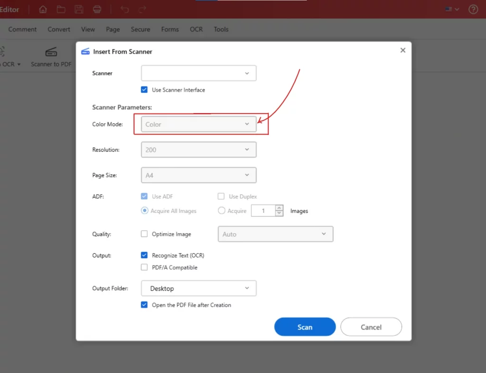486x373 pixels.
Task: Uncheck Open the PDF File after Creation
Action: tap(144, 305)
